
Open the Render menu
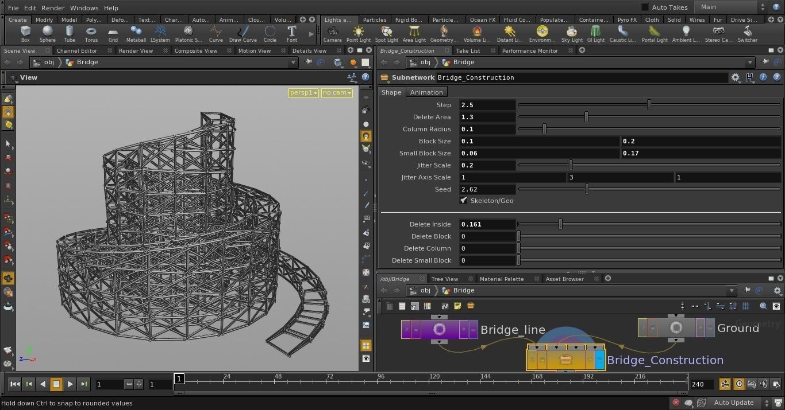pos(53,8)
